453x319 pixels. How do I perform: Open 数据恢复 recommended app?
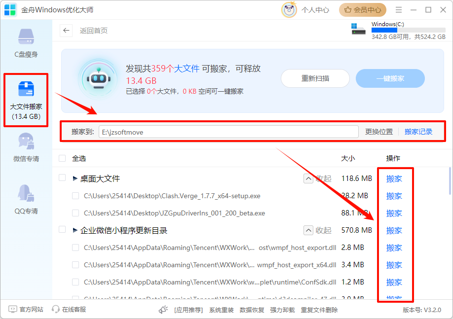point(252,310)
